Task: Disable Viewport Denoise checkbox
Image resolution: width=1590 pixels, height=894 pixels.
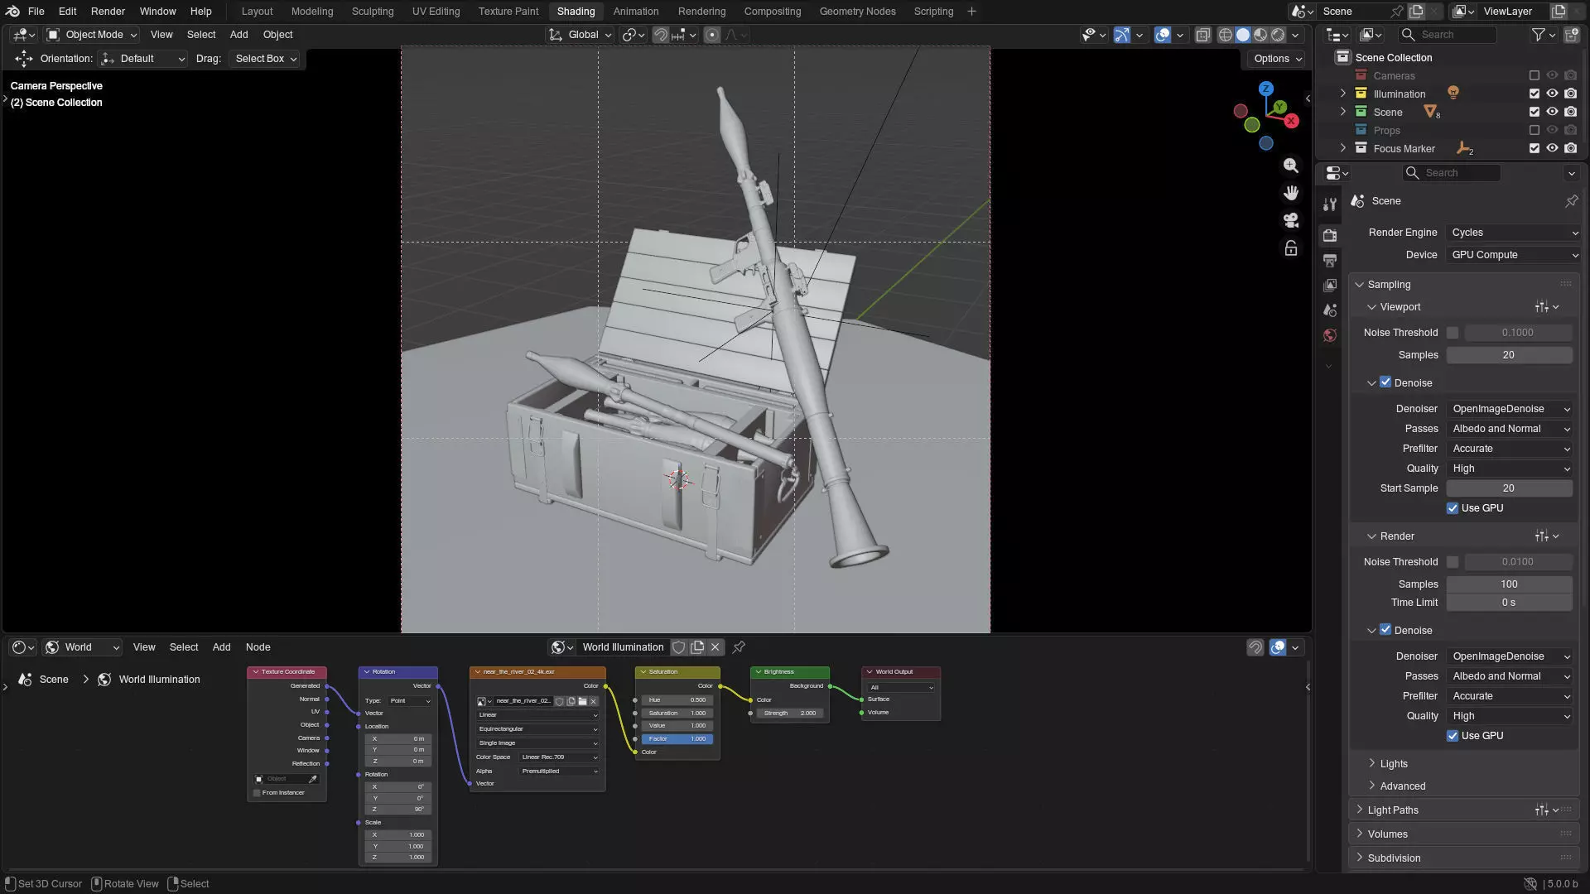Action: click(1385, 382)
